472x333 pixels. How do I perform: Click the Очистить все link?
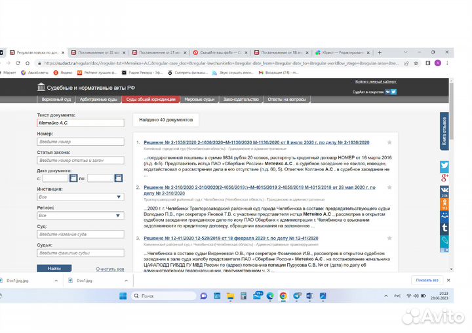[x=109, y=269]
